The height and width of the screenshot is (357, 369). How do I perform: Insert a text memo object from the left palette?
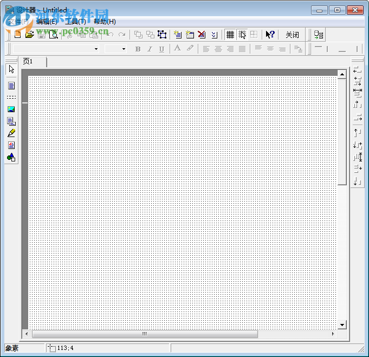click(x=11, y=86)
